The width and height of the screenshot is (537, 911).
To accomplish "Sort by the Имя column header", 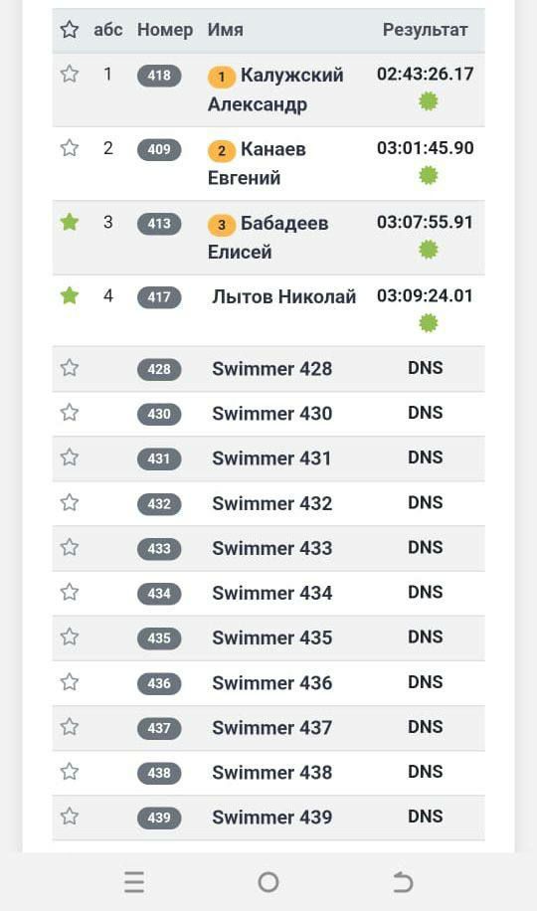I will [x=226, y=30].
